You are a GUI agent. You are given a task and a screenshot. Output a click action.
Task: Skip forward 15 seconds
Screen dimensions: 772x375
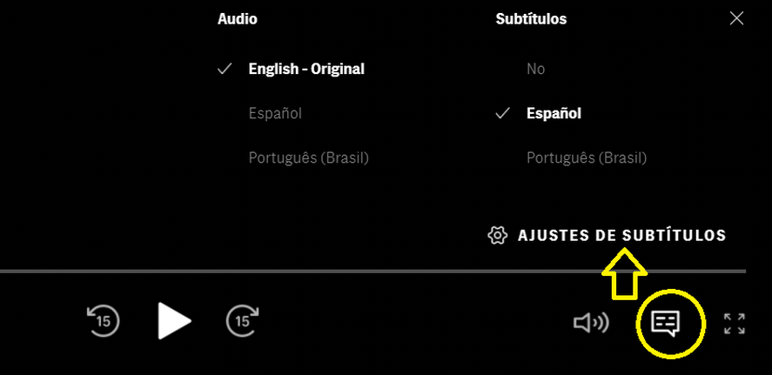[x=243, y=321]
